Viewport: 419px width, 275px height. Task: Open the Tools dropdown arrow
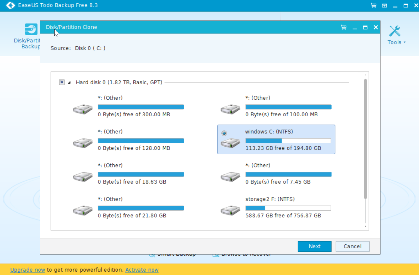(x=405, y=42)
